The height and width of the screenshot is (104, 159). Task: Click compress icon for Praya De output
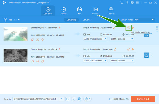tap(133, 49)
